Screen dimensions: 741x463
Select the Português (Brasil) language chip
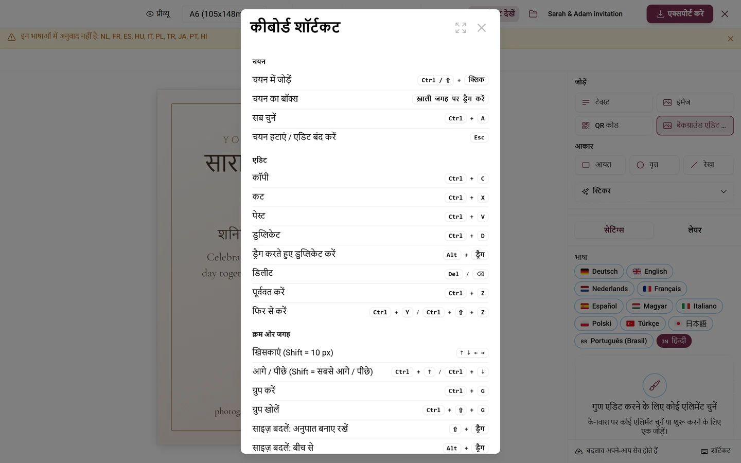[x=614, y=342]
